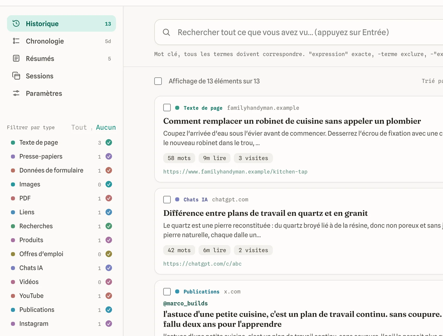Click the Sessions stacked windows icon

[x=16, y=76]
